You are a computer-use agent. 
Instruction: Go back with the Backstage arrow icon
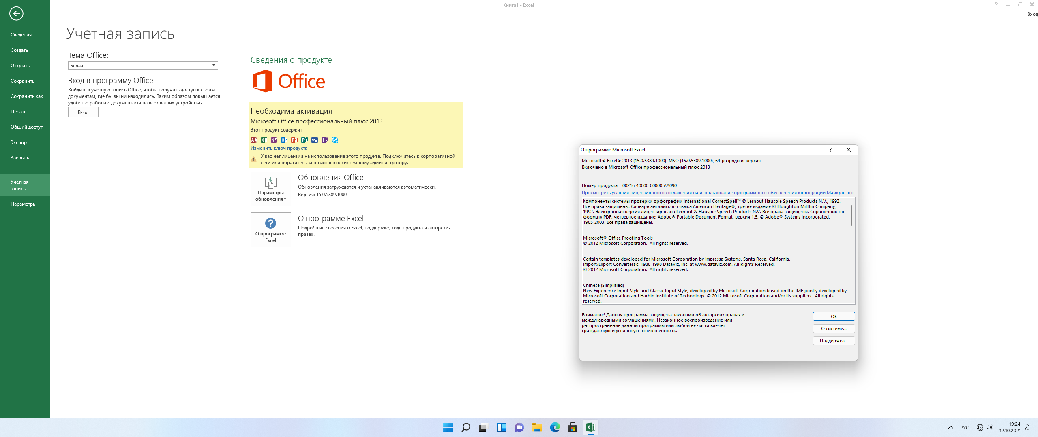pos(16,13)
